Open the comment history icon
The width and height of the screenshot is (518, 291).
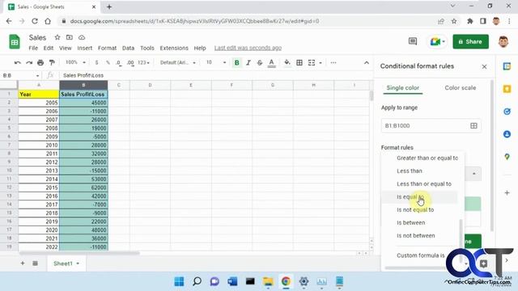(x=413, y=41)
